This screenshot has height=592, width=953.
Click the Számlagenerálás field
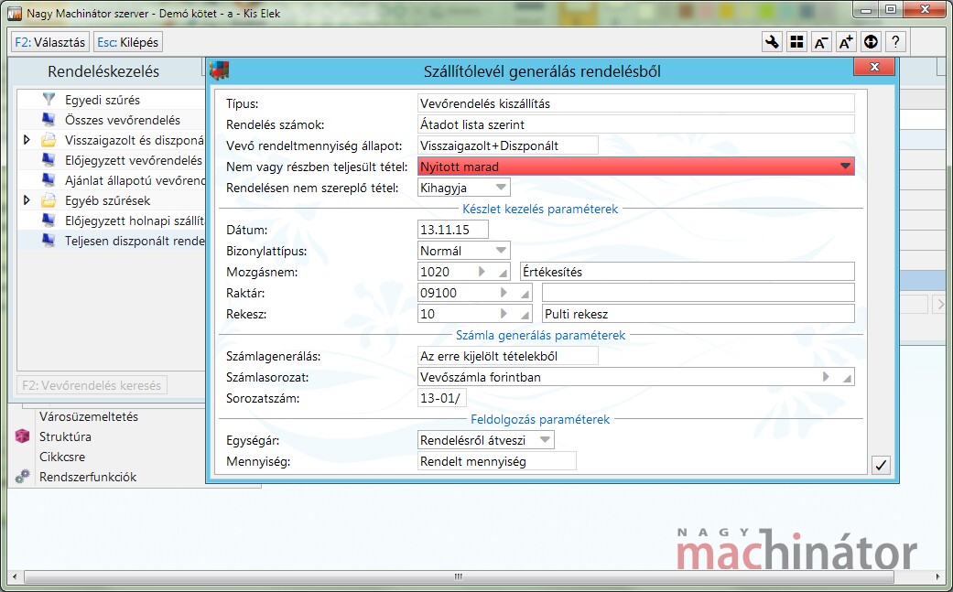coord(507,356)
